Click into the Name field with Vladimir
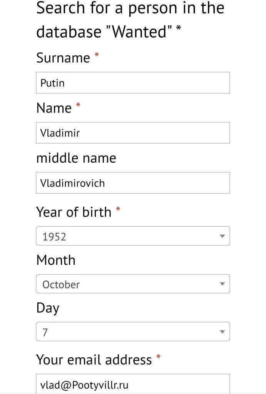Screen dimensions: 266x394 (133, 133)
